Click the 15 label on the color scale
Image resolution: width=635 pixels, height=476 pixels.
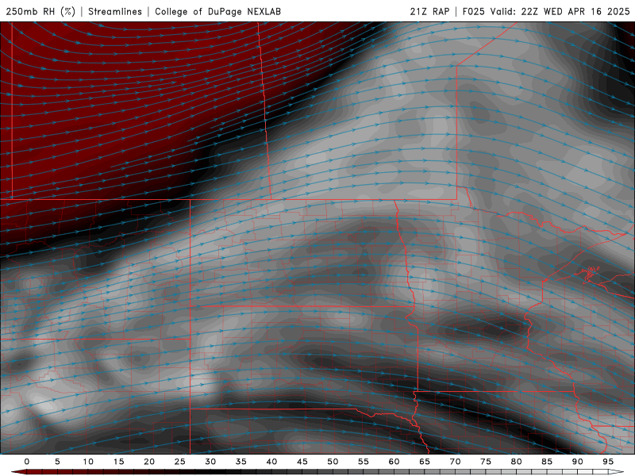click(118, 462)
